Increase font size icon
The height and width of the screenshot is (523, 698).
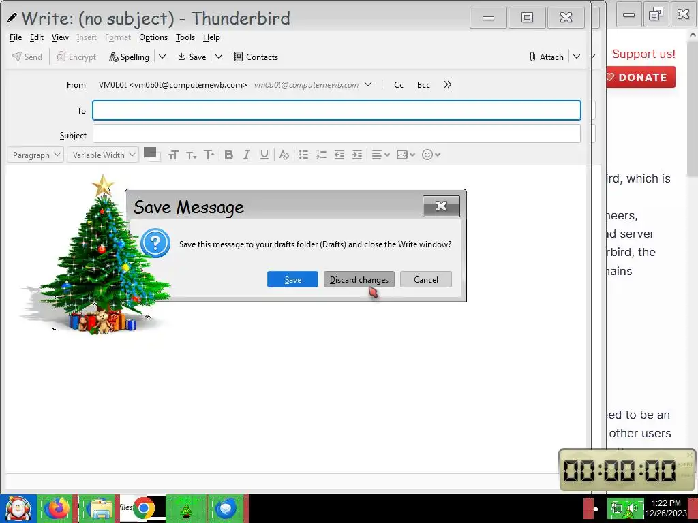point(209,155)
